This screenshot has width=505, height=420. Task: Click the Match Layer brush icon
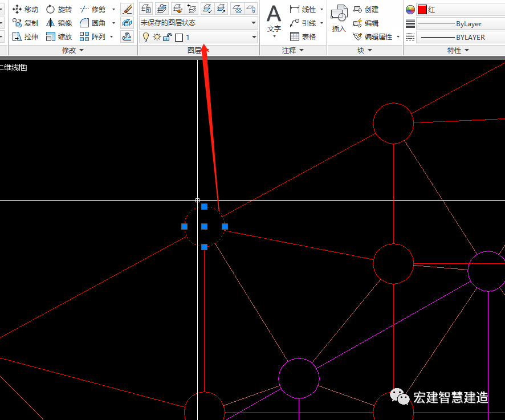pyautogui.click(x=177, y=9)
